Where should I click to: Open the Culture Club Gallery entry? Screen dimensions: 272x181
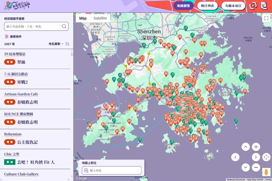[x=22, y=174]
